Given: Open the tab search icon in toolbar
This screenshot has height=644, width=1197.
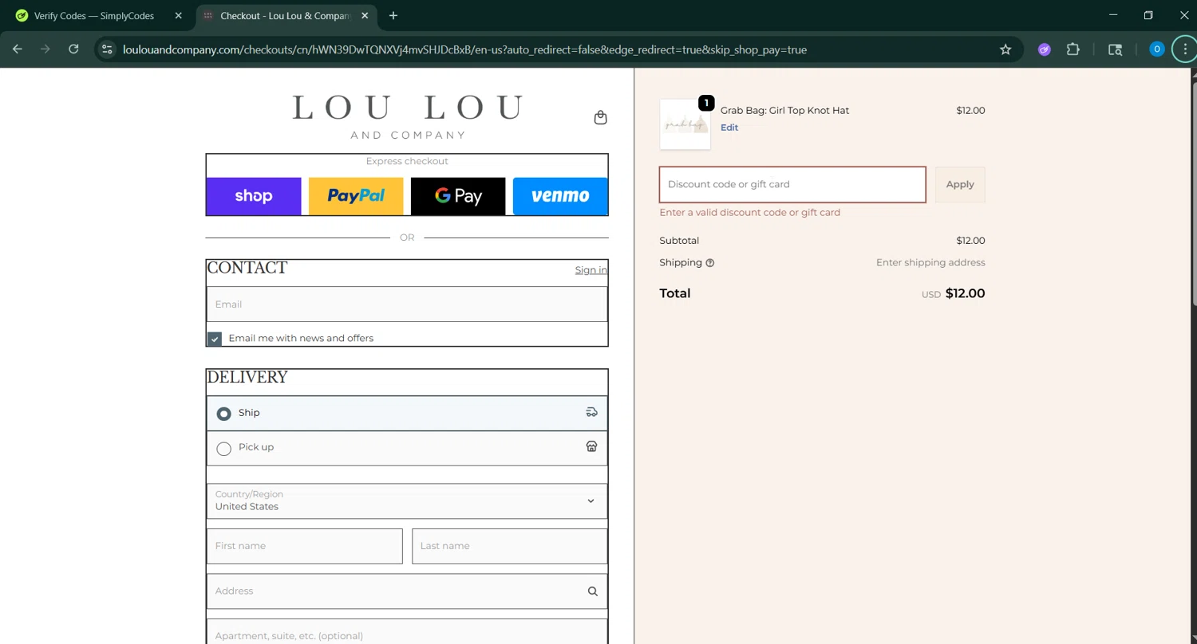Looking at the screenshot, I should point(1116,49).
